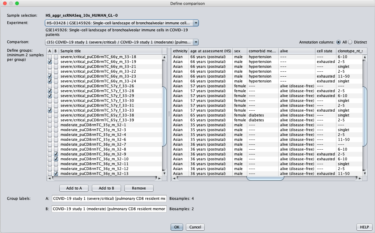
Task: Click the Cancel button
Action: [x=195, y=227]
